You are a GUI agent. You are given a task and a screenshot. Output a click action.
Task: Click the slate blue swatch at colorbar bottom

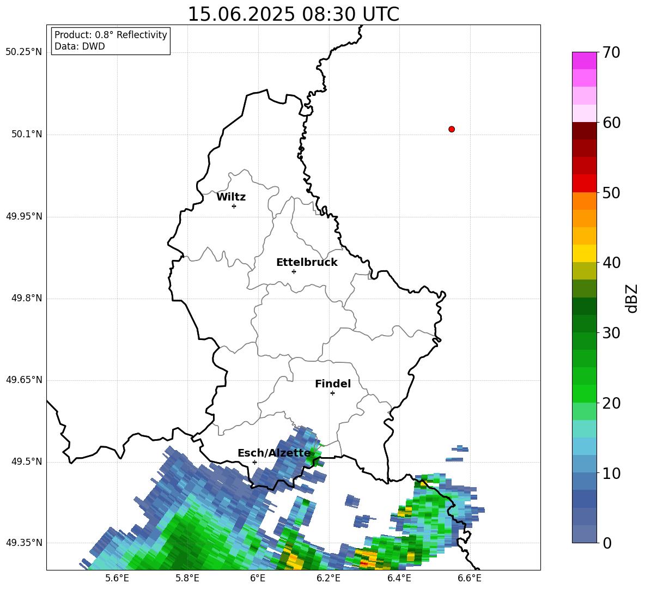pos(584,534)
